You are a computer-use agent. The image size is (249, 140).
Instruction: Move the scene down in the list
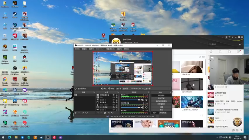[87, 113]
